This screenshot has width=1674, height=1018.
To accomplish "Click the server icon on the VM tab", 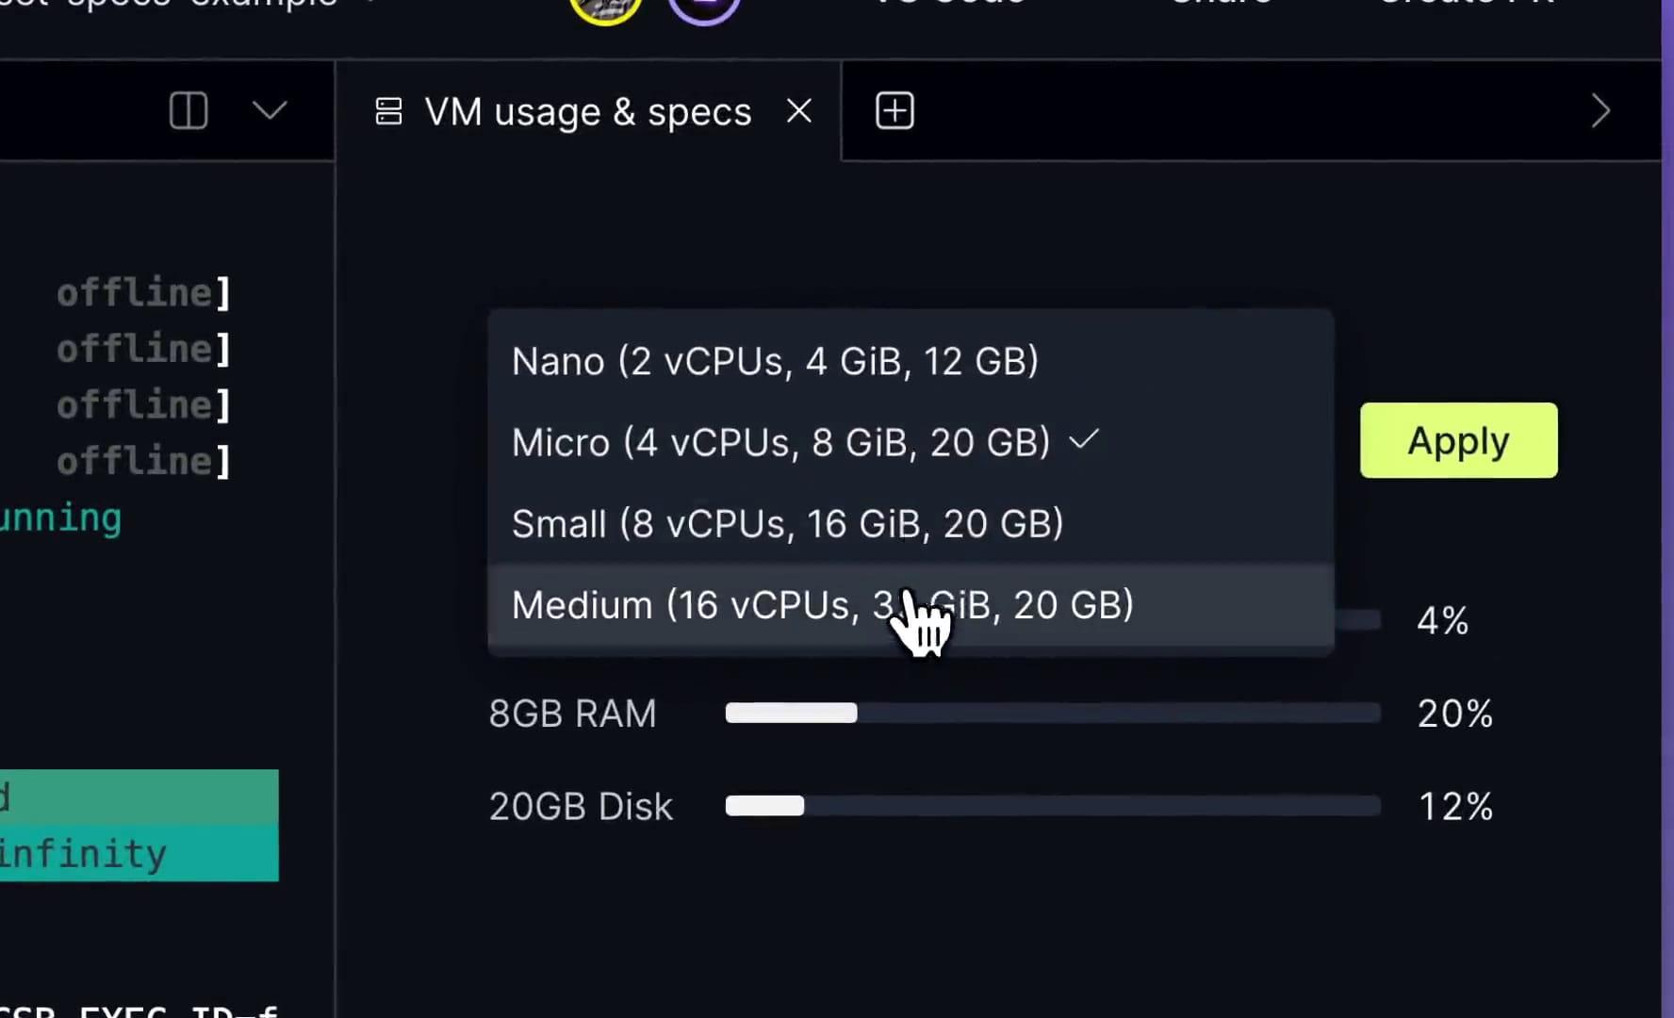I will (388, 110).
